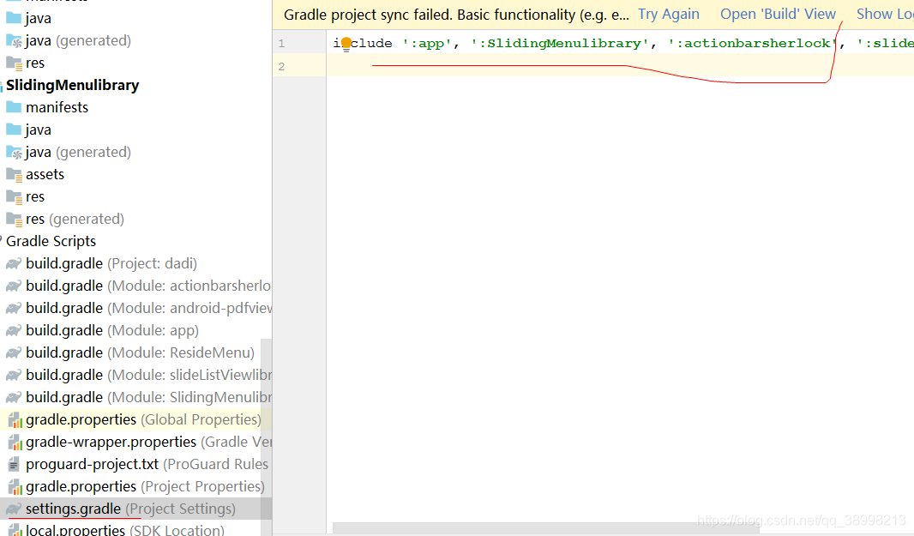Click Open 'Build' View link

(x=778, y=14)
